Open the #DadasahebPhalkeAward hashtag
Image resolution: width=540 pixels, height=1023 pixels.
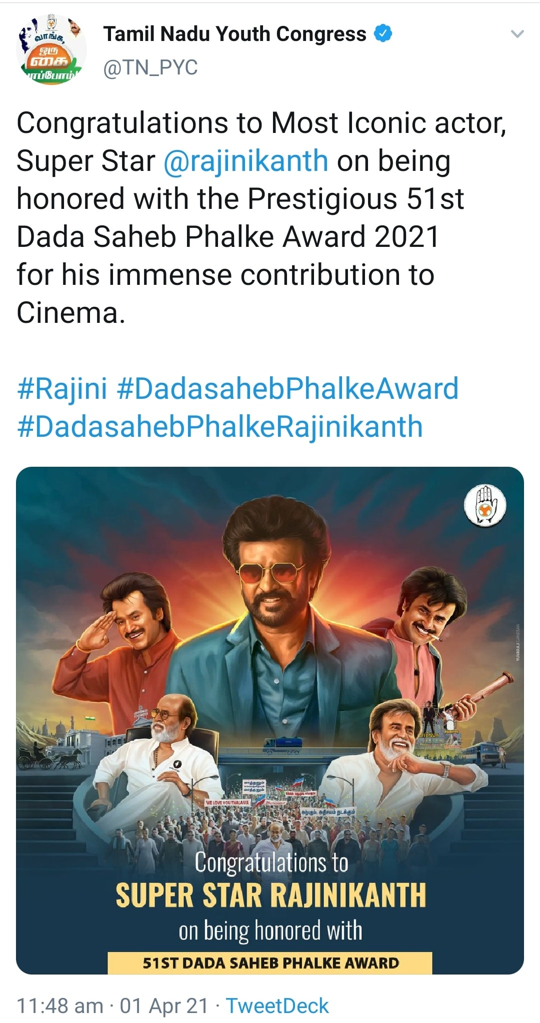pyautogui.click(x=287, y=388)
